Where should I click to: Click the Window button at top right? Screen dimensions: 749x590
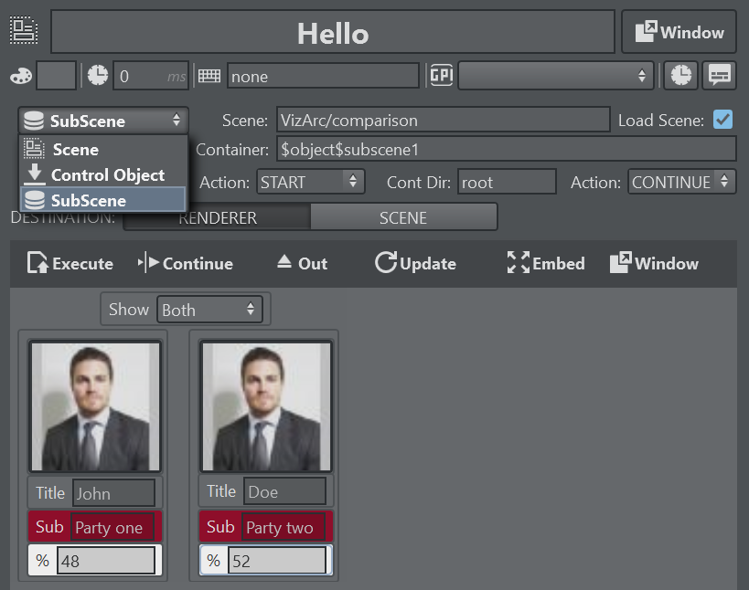tap(679, 33)
